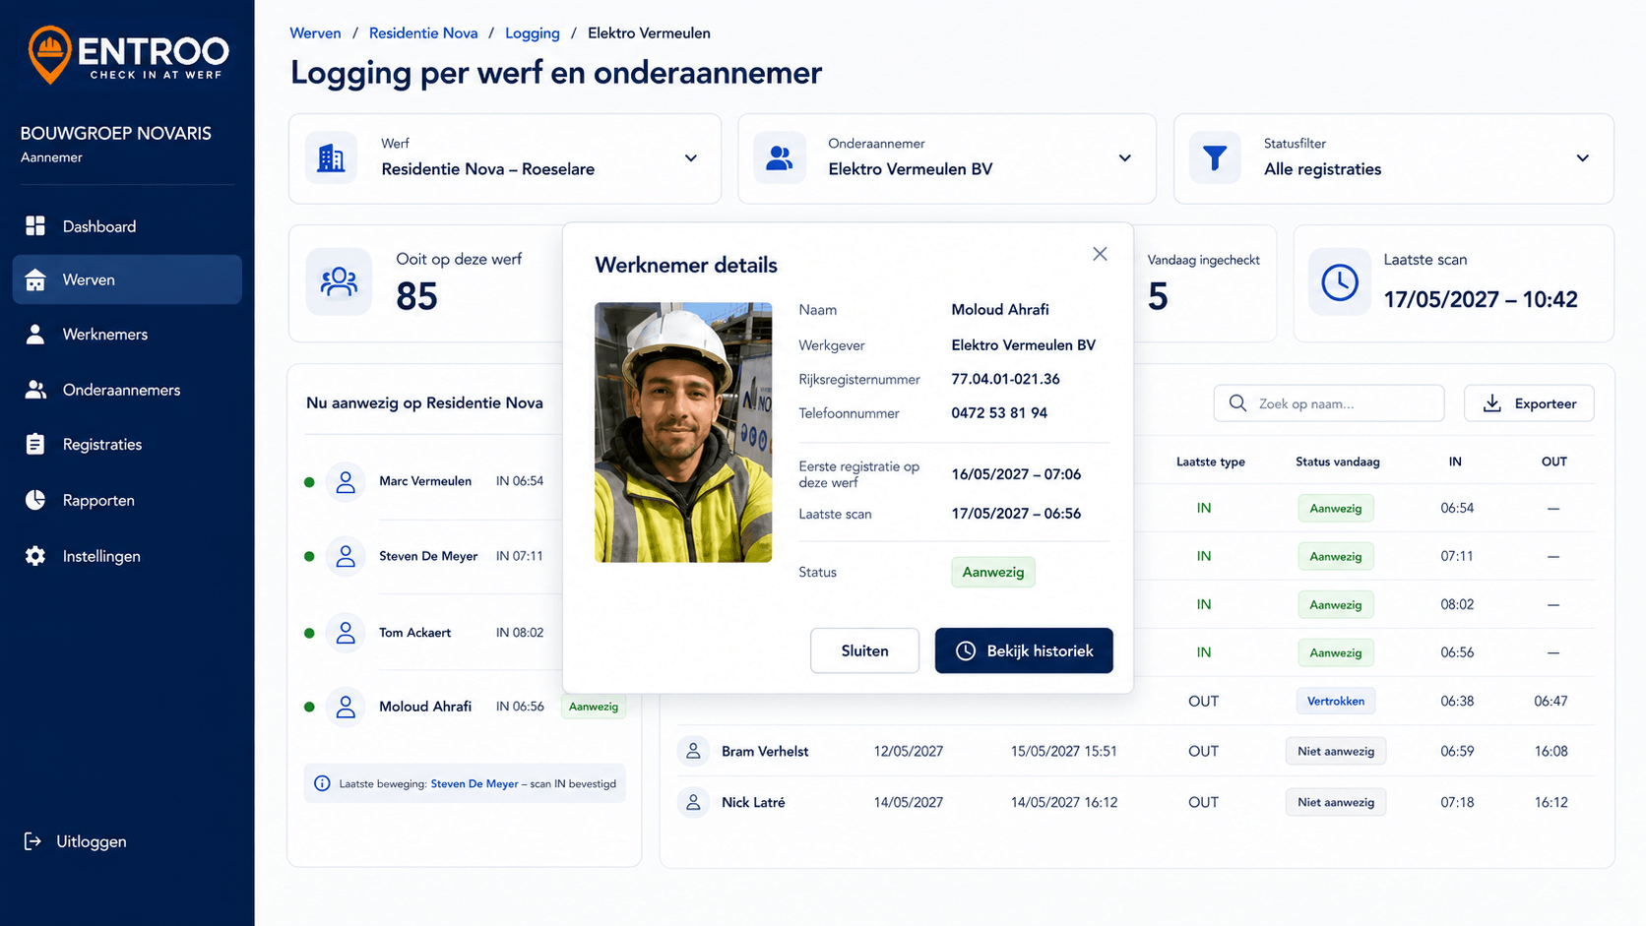Click the Registraties clipboard icon
The width and height of the screenshot is (1646, 926).
tap(35, 444)
